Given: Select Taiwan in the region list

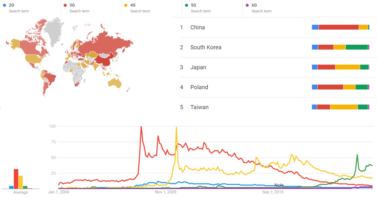Looking at the screenshot, I should coord(199,107).
